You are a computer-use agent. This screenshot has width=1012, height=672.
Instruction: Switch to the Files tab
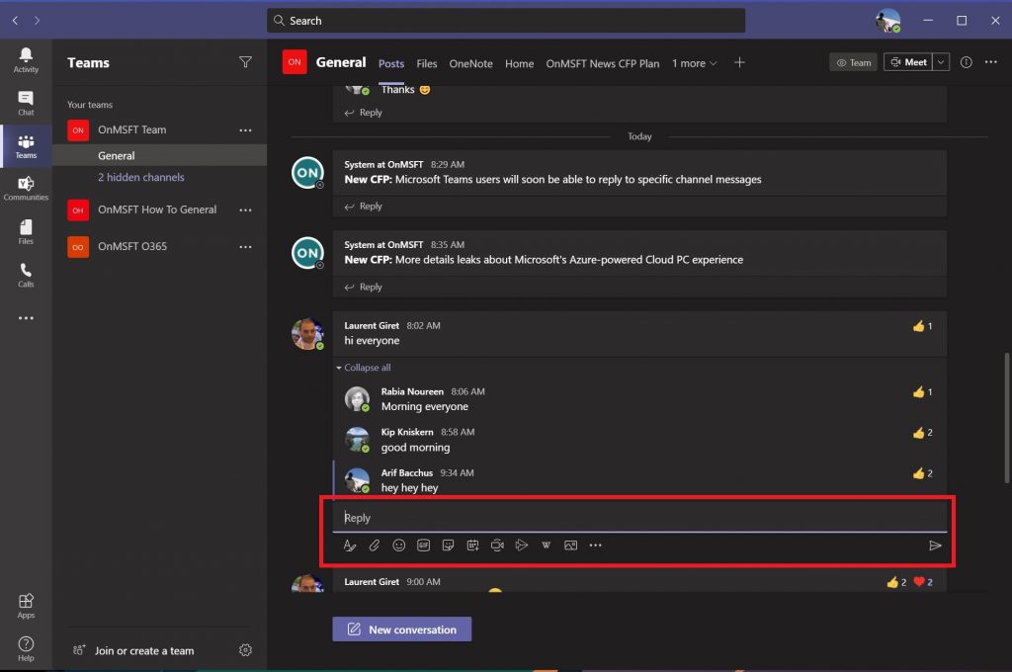tap(427, 63)
